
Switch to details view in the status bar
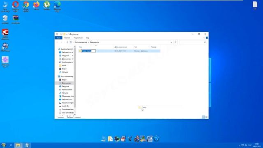(x=203, y=117)
